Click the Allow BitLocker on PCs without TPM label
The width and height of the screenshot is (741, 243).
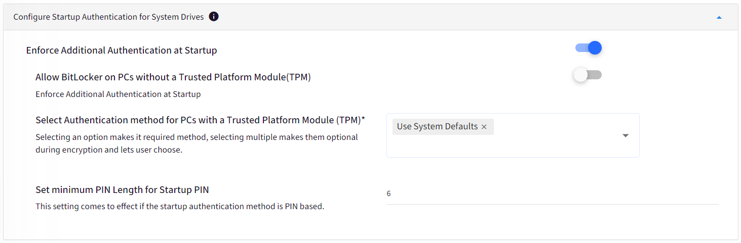click(173, 77)
